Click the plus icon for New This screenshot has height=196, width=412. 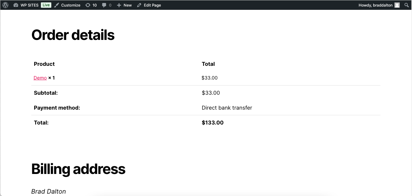[x=119, y=5]
